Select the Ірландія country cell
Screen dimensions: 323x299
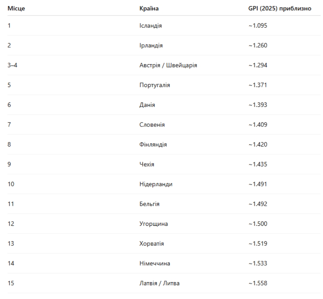[151, 45]
